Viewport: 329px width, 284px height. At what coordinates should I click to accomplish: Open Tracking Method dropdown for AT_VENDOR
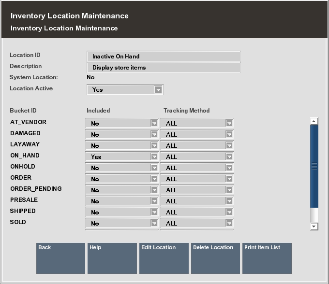(x=197, y=123)
